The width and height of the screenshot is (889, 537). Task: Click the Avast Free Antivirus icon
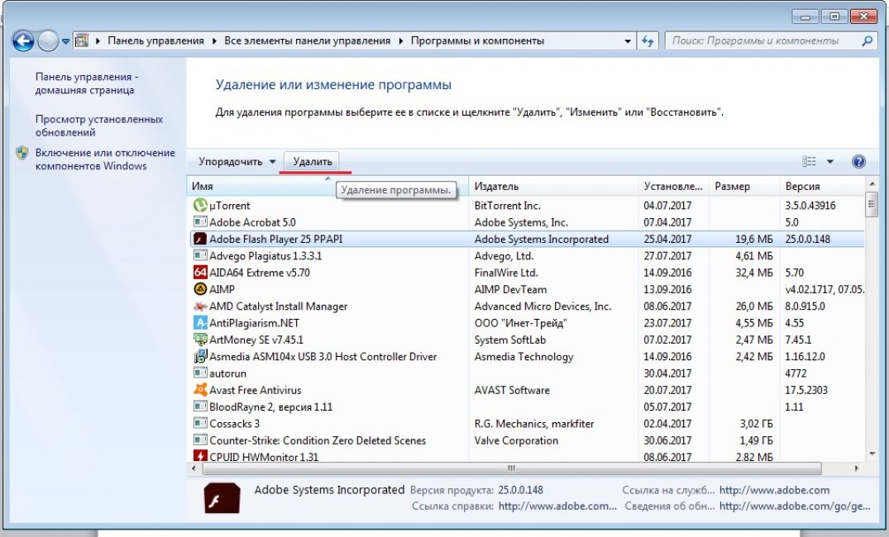[200, 390]
